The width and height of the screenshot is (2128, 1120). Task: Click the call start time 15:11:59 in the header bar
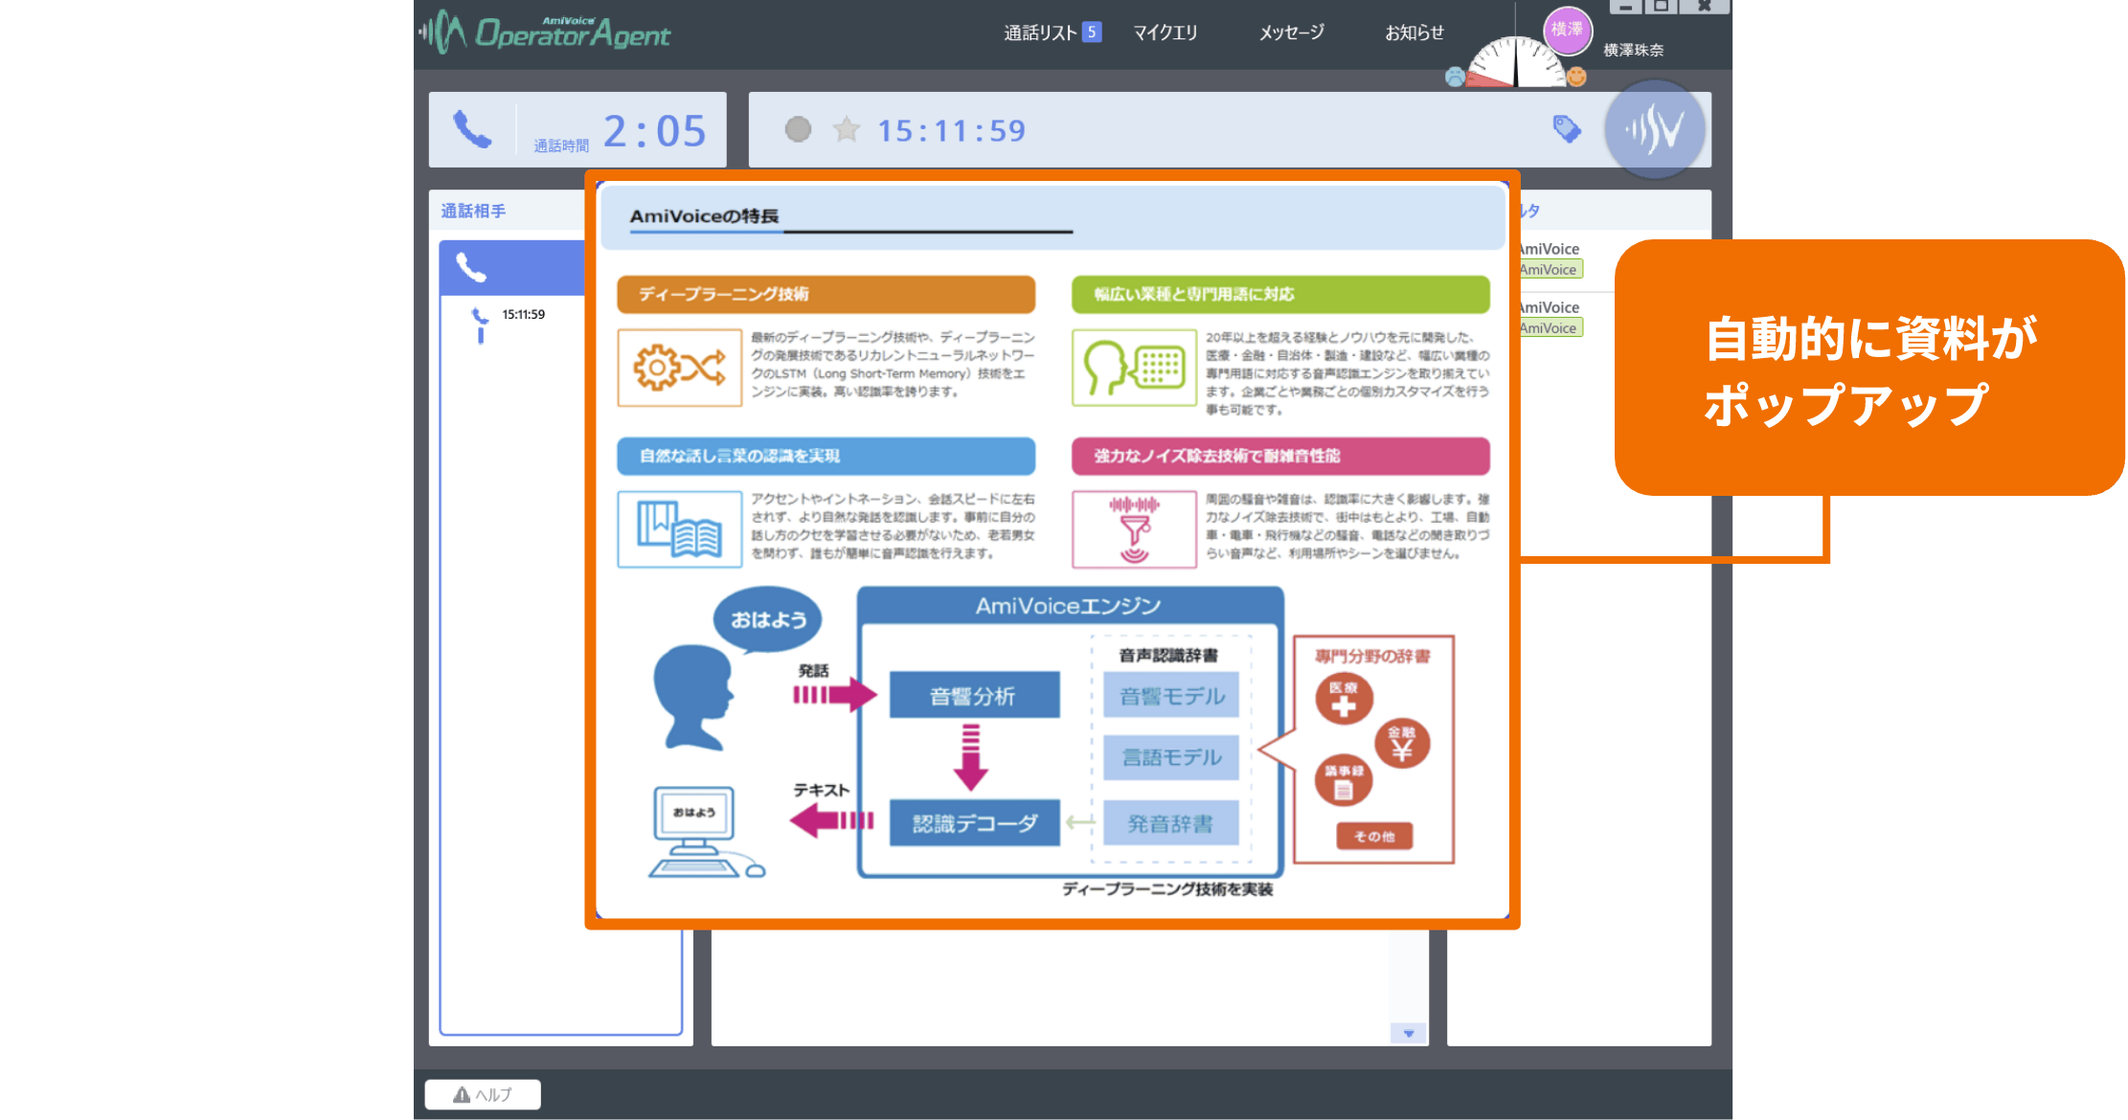click(951, 131)
